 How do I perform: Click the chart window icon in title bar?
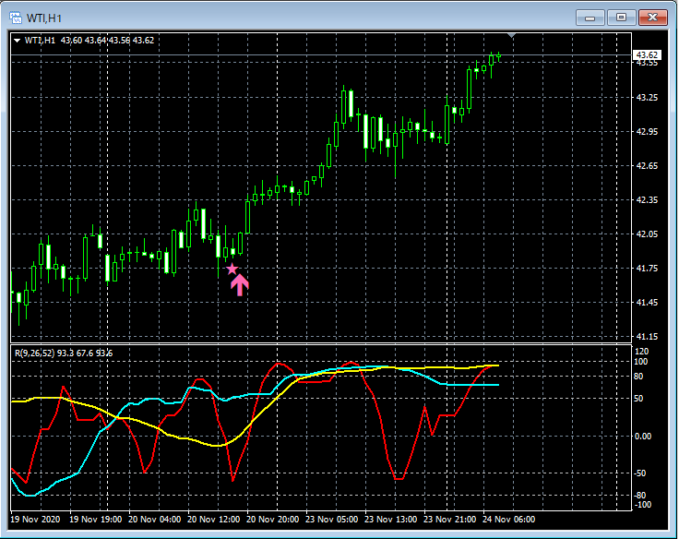15,18
